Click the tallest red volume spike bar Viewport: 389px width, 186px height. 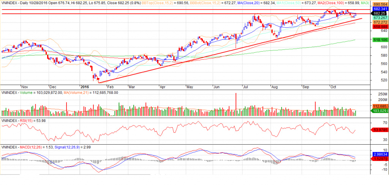pyautogui.click(x=236, y=104)
